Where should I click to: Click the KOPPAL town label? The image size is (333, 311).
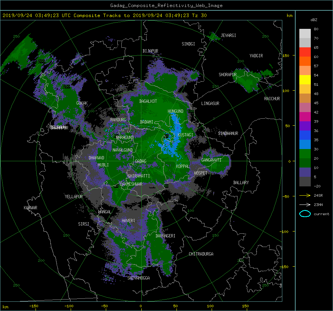pos(183,166)
